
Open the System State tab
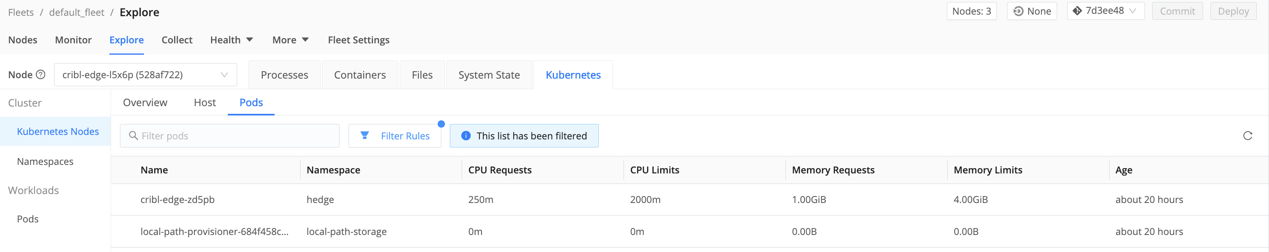[488, 75]
